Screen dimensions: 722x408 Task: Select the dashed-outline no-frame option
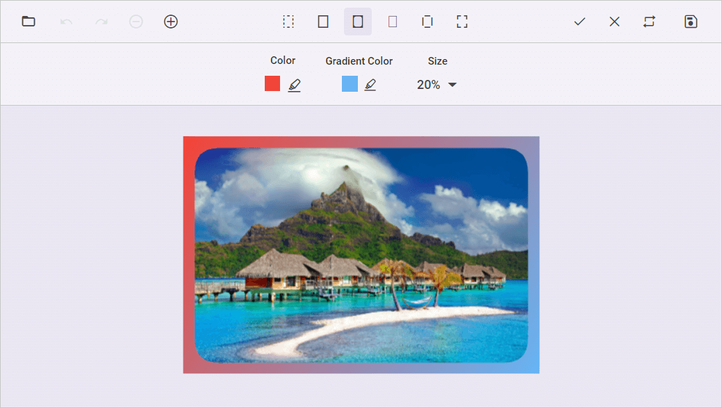tap(288, 22)
